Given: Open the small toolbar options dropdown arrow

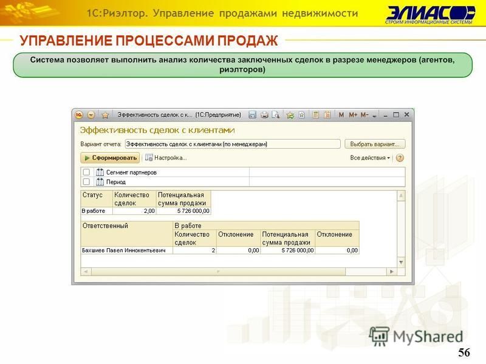Looking at the screenshot, I should pos(374,116).
